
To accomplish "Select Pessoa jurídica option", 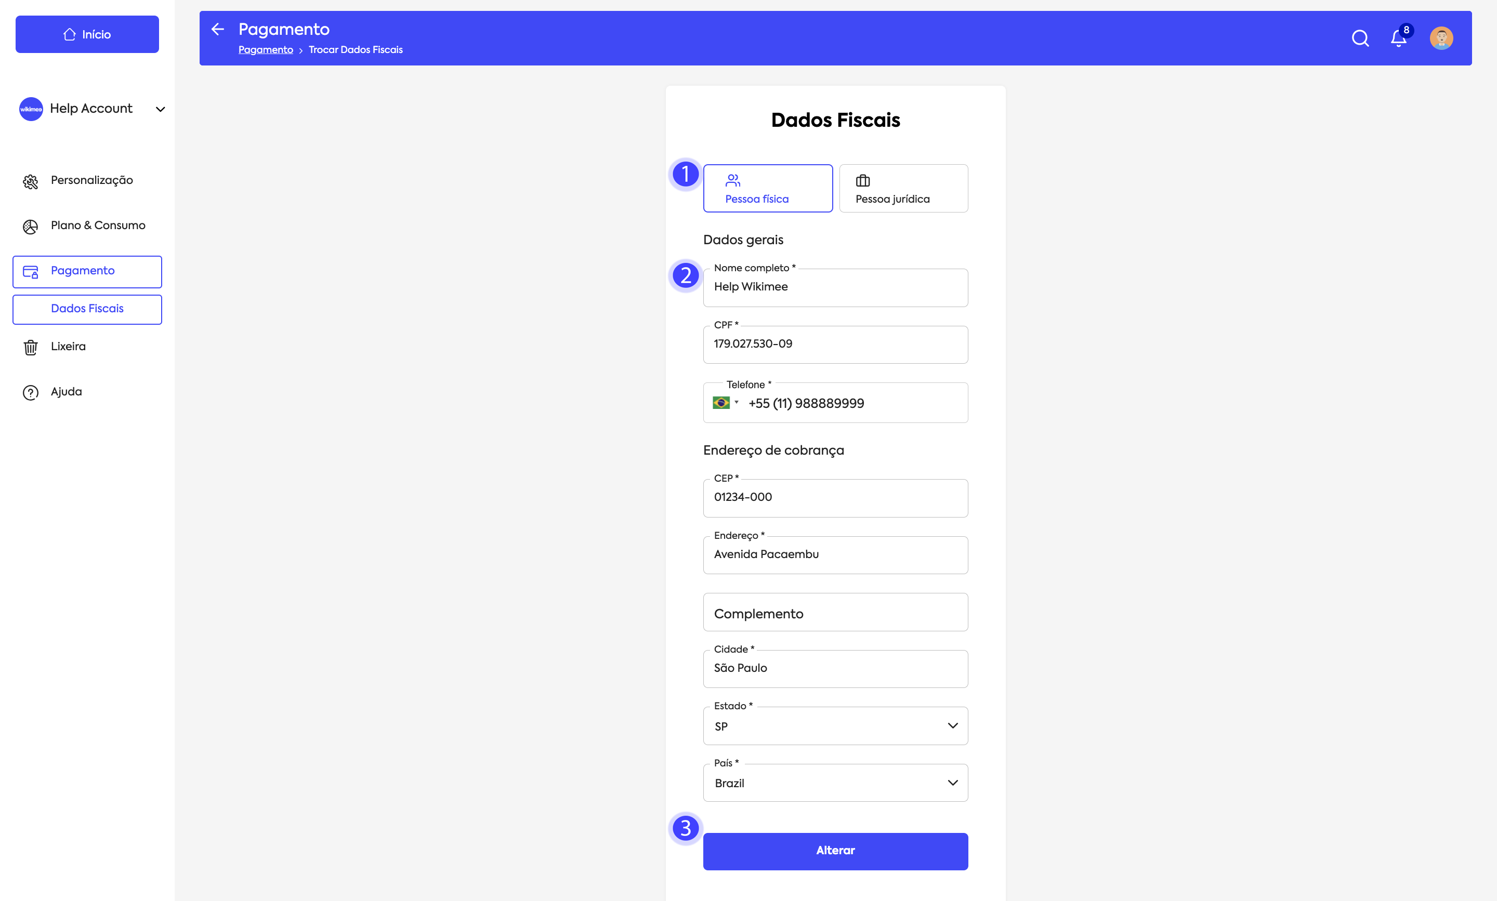I will click(903, 188).
